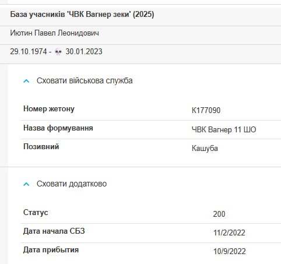Select status value 200
The height and width of the screenshot is (264, 281).
(219, 214)
